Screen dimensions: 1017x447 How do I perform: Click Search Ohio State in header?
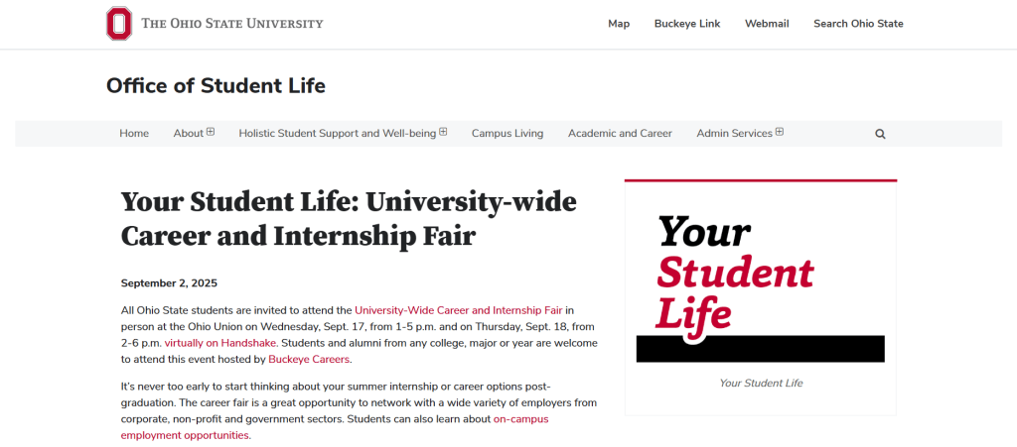858,24
